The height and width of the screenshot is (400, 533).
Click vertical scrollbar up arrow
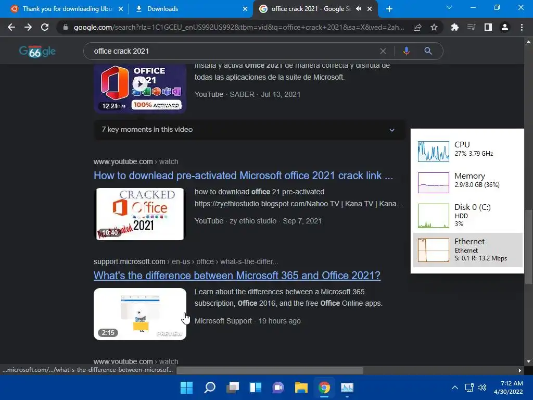(x=528, y=42)
